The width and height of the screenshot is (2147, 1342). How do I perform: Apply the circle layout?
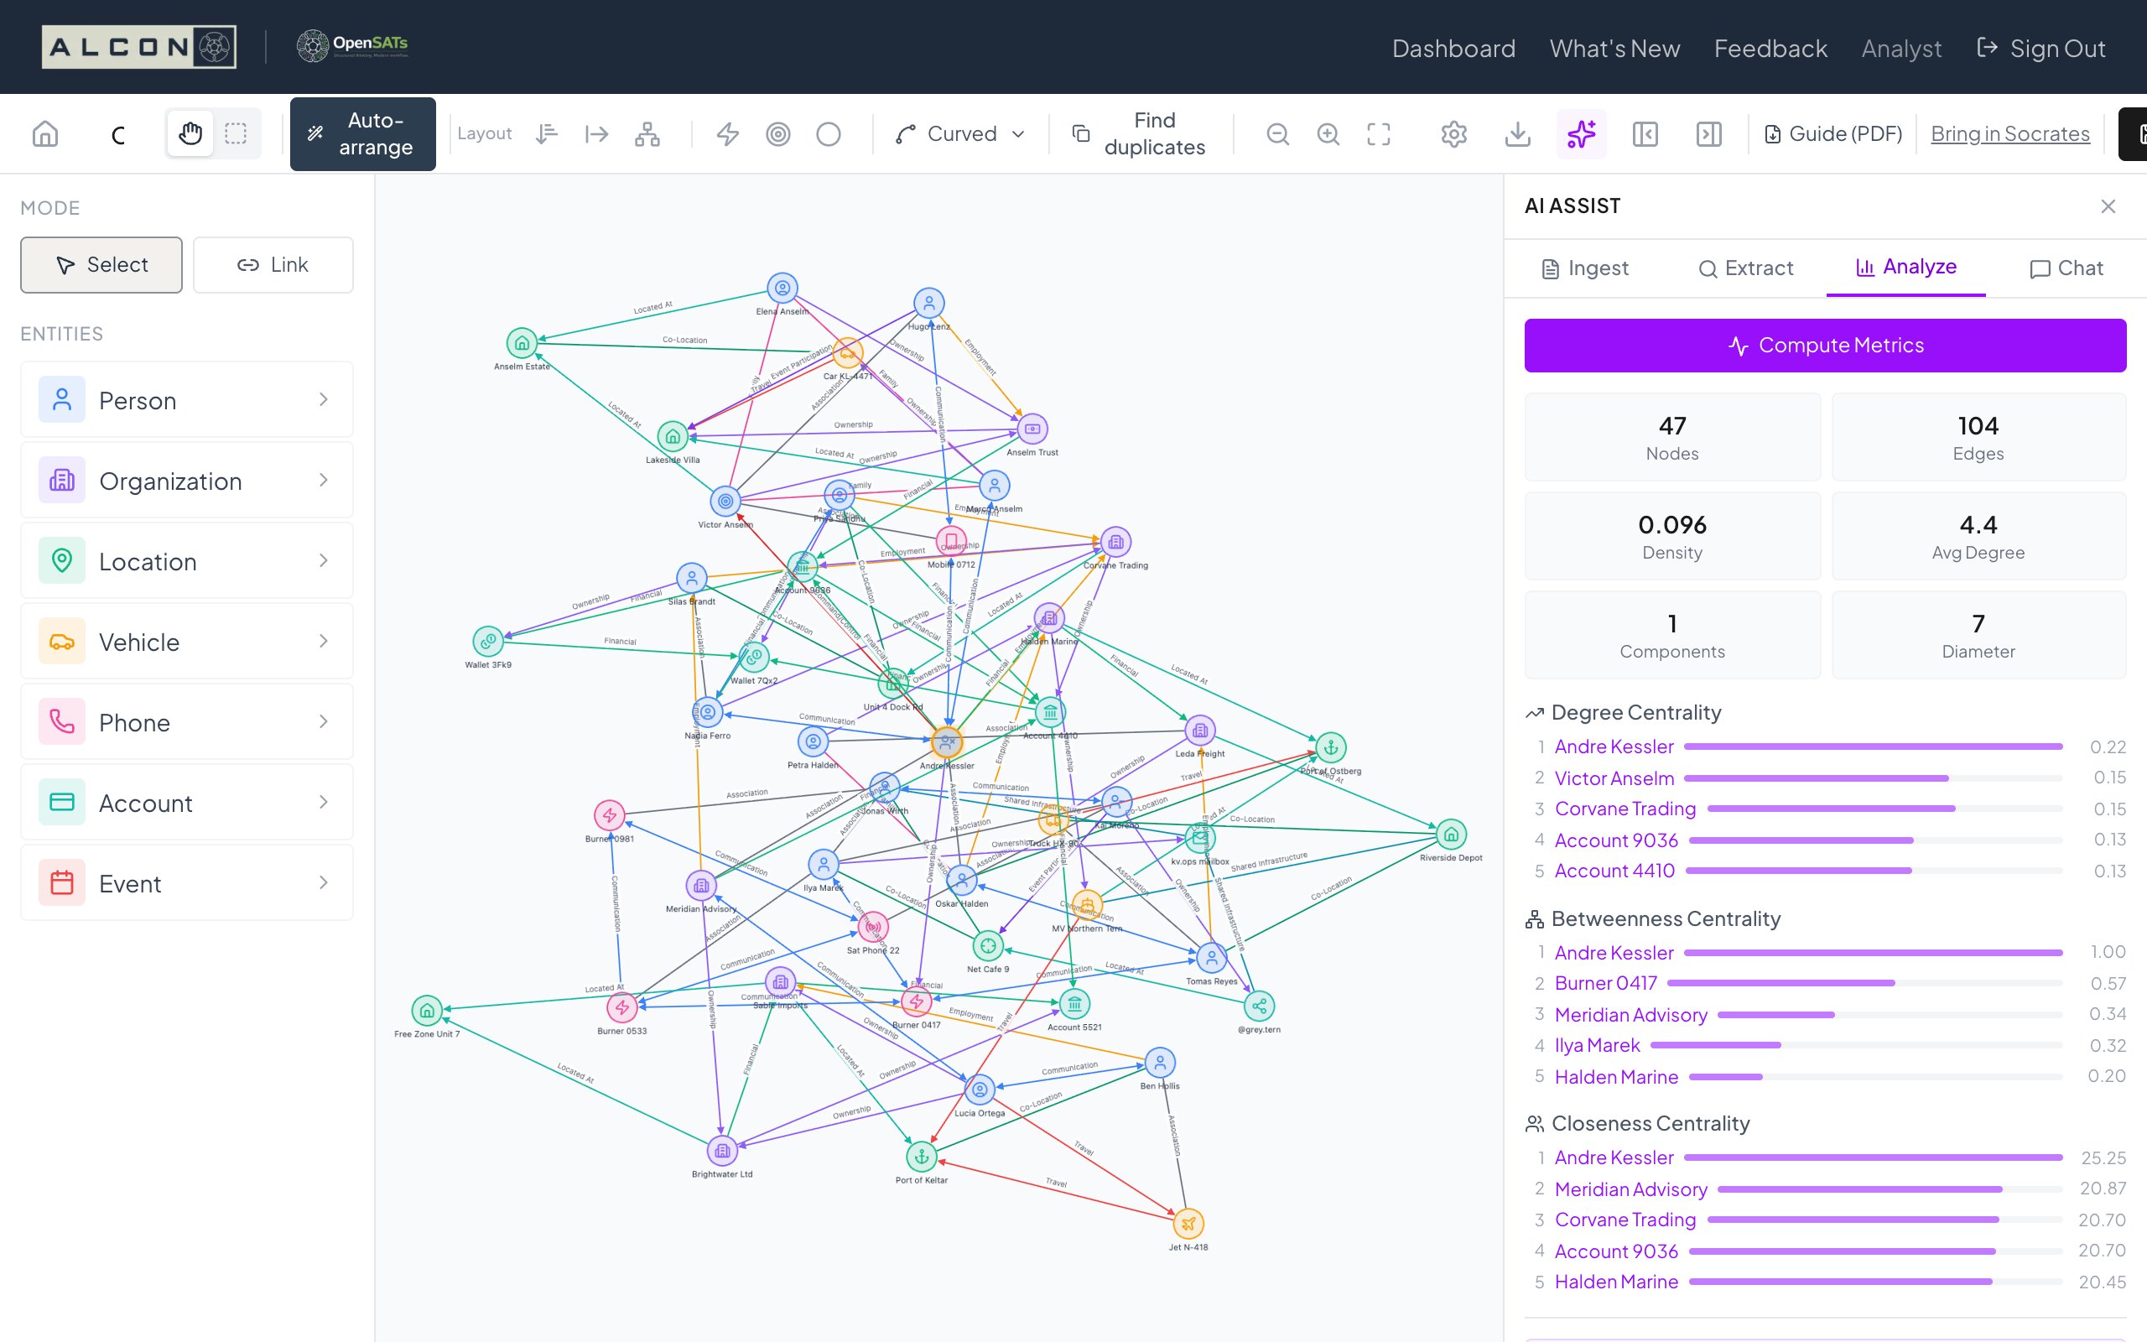point(829,134)
